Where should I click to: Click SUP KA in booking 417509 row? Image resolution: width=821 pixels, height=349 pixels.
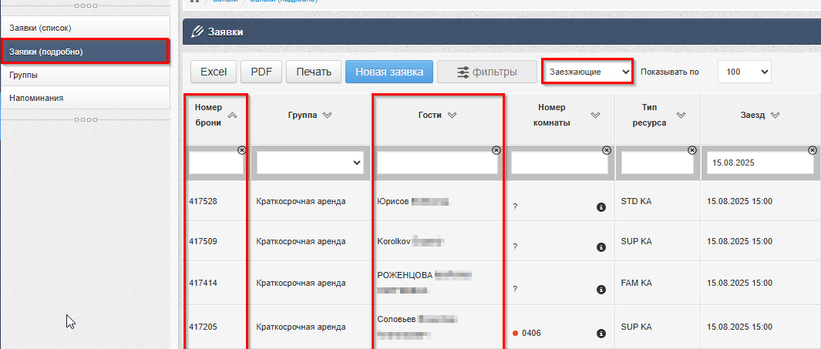[x=636, y=240]
